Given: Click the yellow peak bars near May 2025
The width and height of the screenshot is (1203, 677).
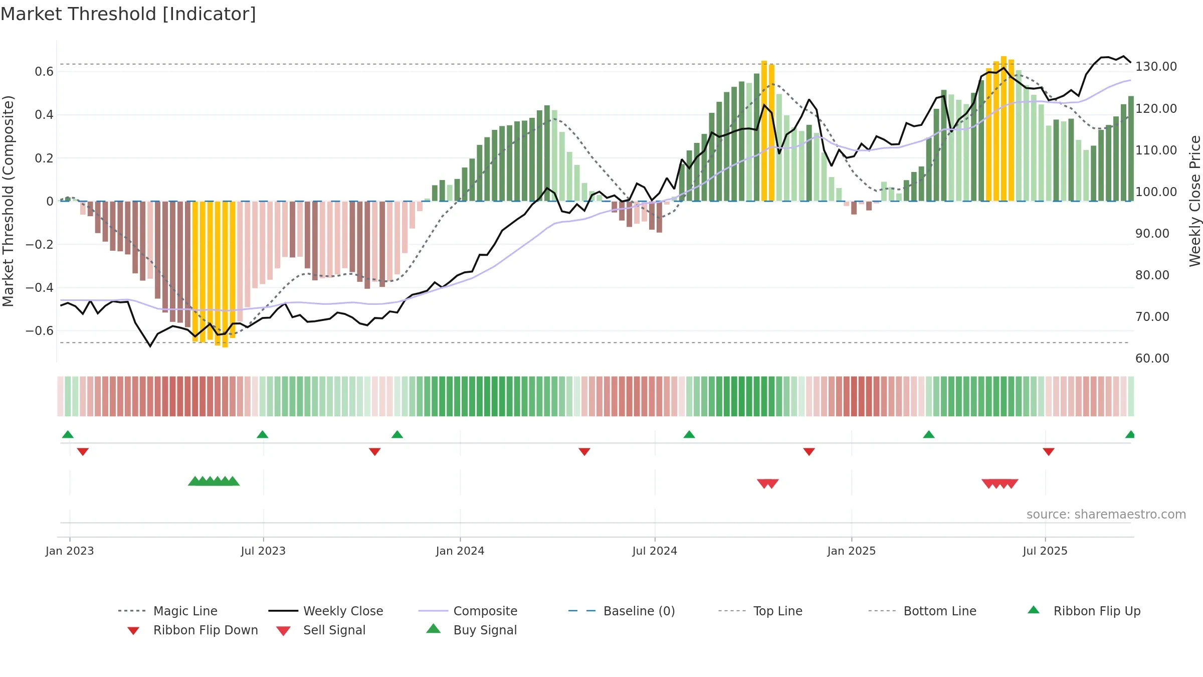Looking at the screenshot, I should tap(1000, 128).
